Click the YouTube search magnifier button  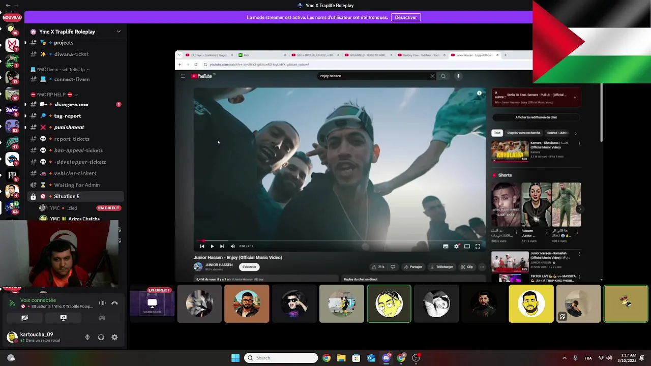[443, 76]
